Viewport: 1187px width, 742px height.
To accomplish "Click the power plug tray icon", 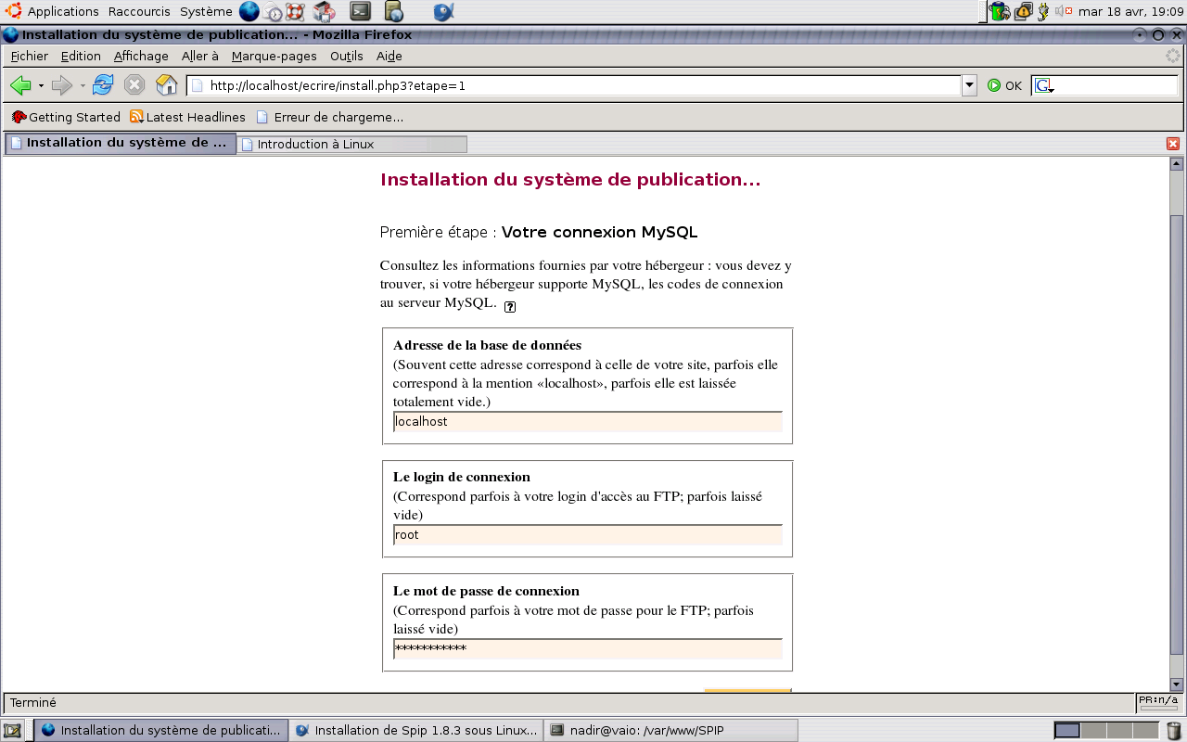I will click(x=1044, y=11).
